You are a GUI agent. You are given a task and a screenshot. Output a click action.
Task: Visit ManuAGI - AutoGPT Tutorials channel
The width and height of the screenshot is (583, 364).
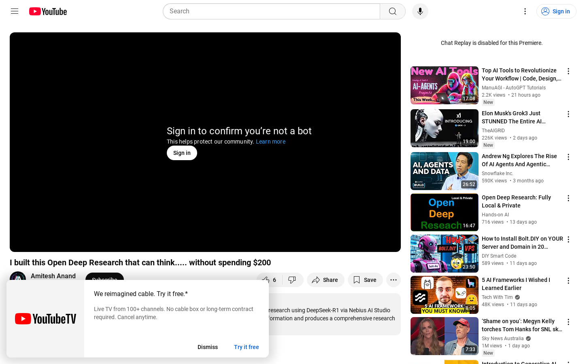pyautogui.click(x=514, y=88)
